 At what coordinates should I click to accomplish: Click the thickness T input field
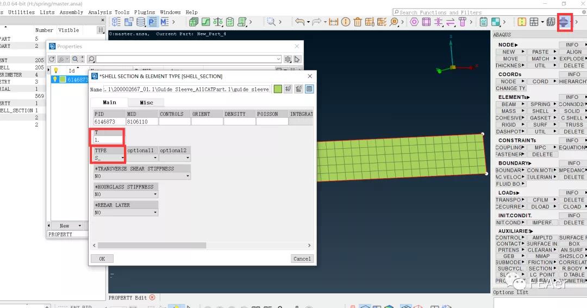[x=108, y=140]
